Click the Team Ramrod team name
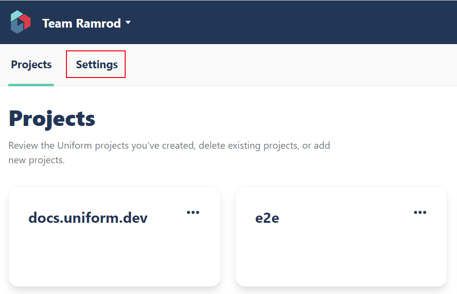The image size is (457, 294). (82, 23)
